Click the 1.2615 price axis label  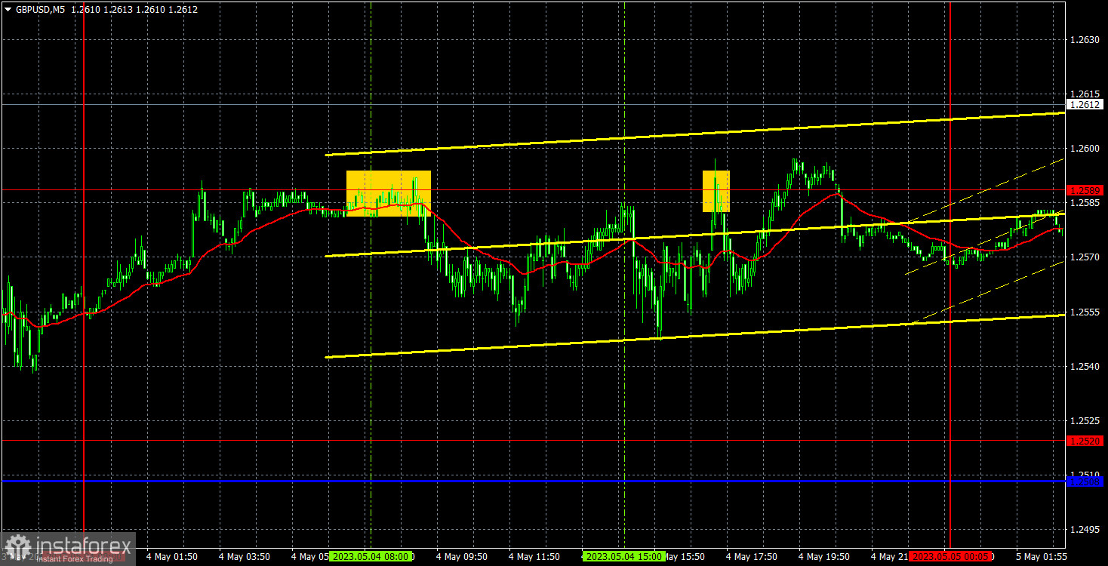[x=1085, y=94]
